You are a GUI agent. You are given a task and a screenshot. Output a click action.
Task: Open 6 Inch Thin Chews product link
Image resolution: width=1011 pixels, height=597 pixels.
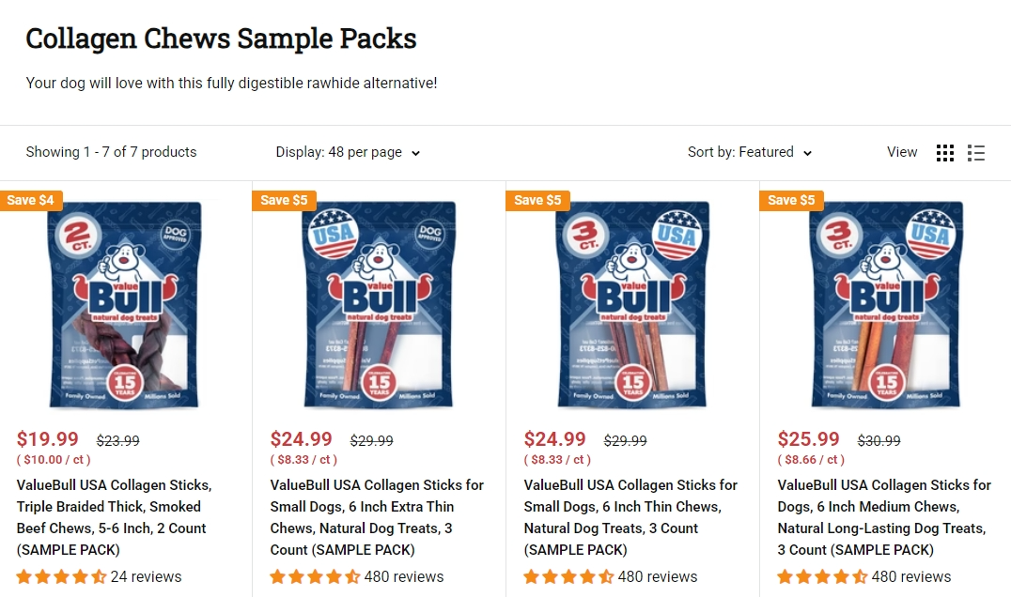[630, 517]
